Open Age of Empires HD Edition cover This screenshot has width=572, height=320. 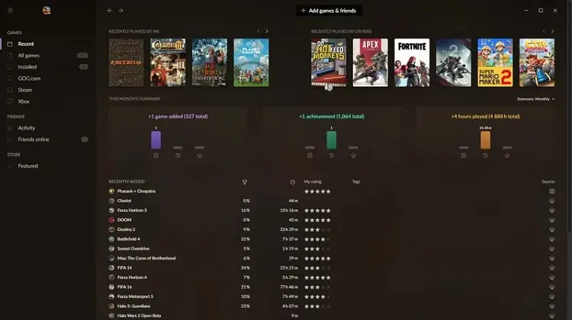point(210,62)
